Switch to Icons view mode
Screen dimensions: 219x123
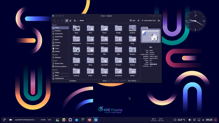67,21
